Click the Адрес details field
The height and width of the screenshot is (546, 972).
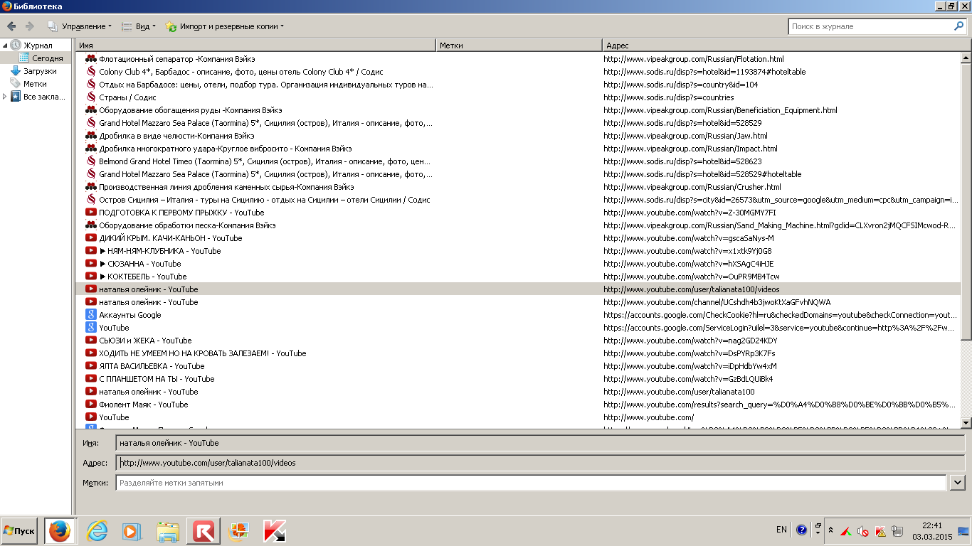pos(540,463)
